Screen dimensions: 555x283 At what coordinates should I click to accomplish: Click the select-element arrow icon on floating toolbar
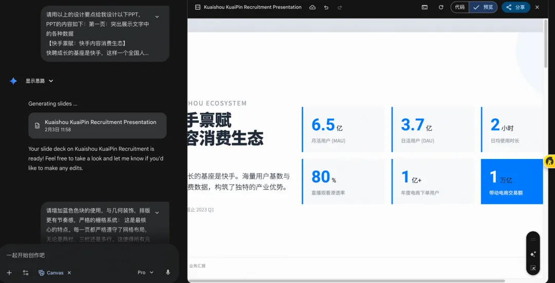pyautogui.click(x=533, y=268)
